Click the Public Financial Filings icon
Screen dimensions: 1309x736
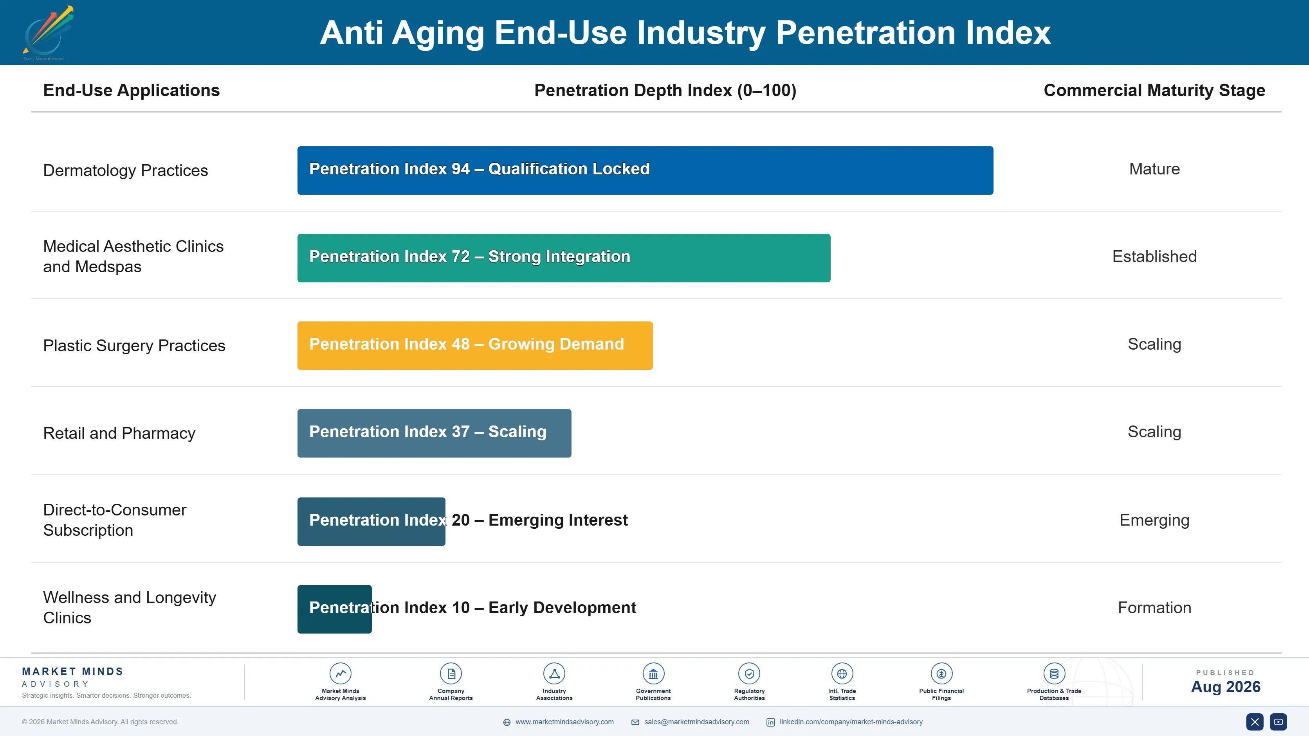coord(941,673)
